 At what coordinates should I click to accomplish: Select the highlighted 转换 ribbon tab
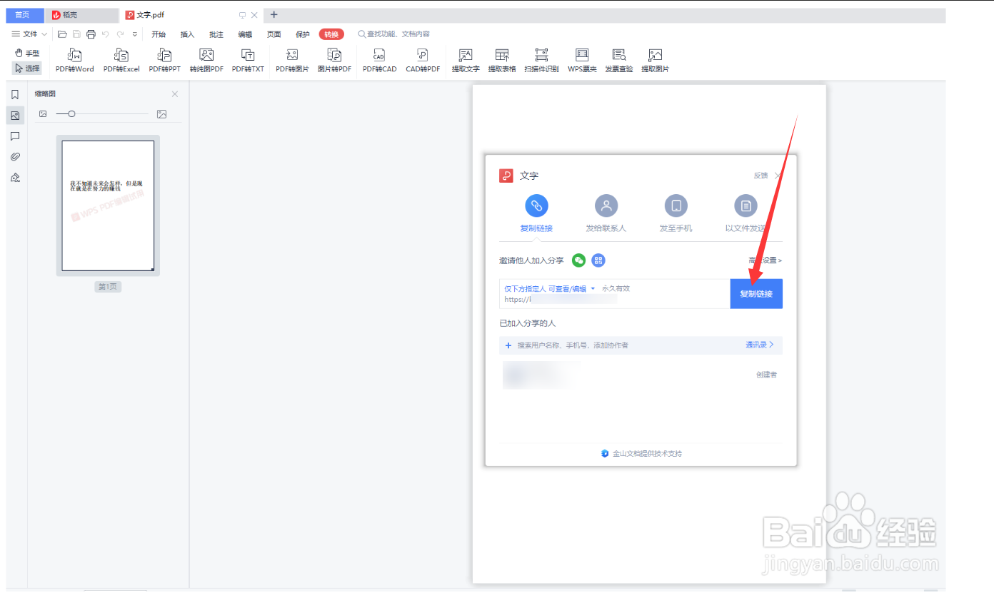coord(331,34)
